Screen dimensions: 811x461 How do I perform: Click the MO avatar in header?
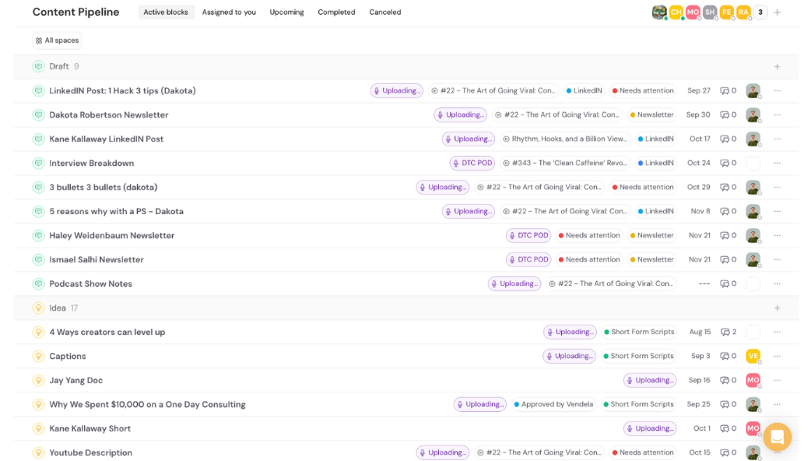pos(693,12)
